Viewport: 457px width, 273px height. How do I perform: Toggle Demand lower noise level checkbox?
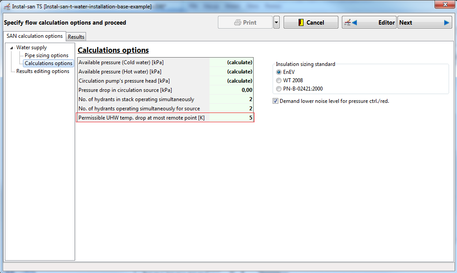pos(275,101)
